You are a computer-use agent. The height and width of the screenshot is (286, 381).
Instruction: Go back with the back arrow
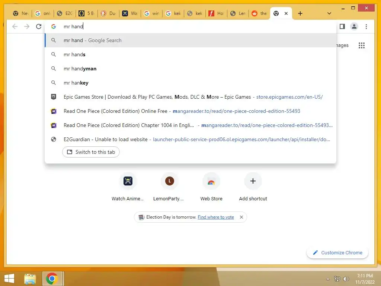[x=15, y=26]
